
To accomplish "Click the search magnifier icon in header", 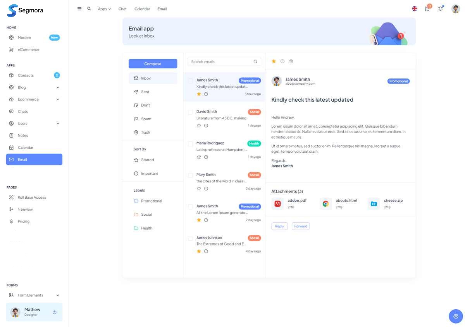I will pyautogui.click(x=89, y=9).
